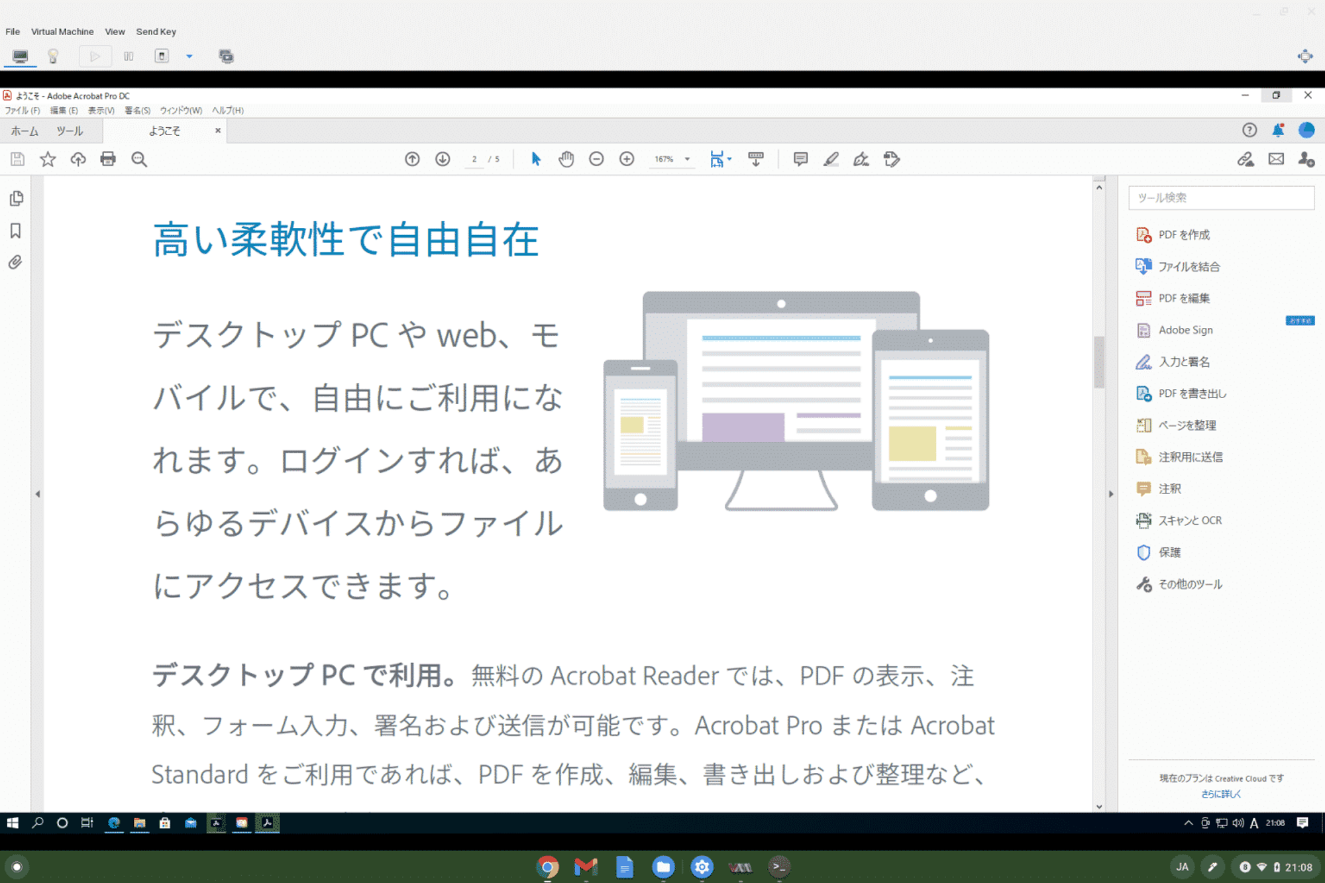Open the find text magnifier icon
Image resolution: width=1325 pixels, height=883 pixels.
point(139,159)
